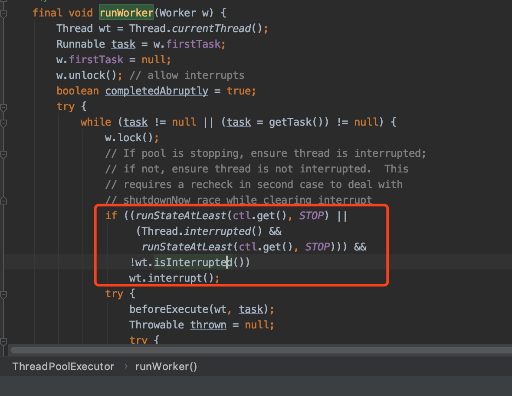The image size is (512, 396).
Task: Click runStateAtLeast on the 'if' line
Action: [x=181, y=216]
